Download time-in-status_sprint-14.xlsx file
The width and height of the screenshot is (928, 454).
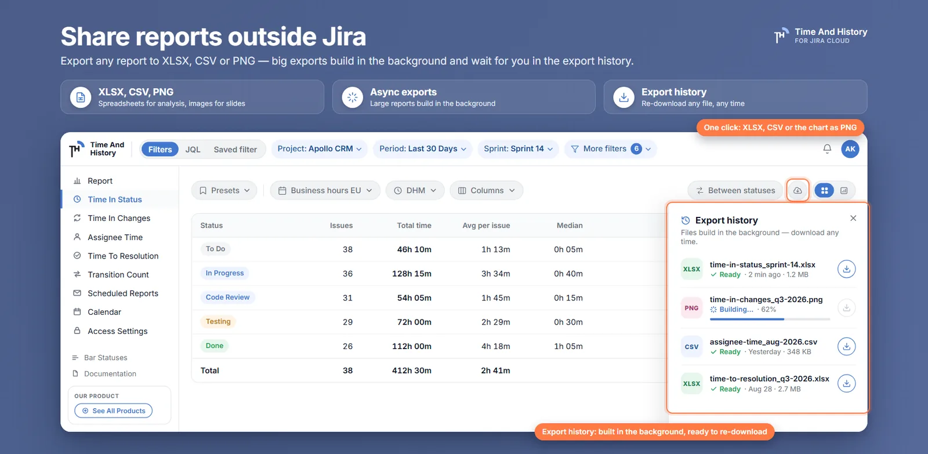point(847,269)
